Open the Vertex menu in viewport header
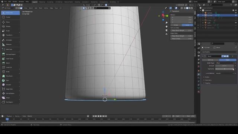The height and width of the screenshot is (134, 238). tap(46, 8)
